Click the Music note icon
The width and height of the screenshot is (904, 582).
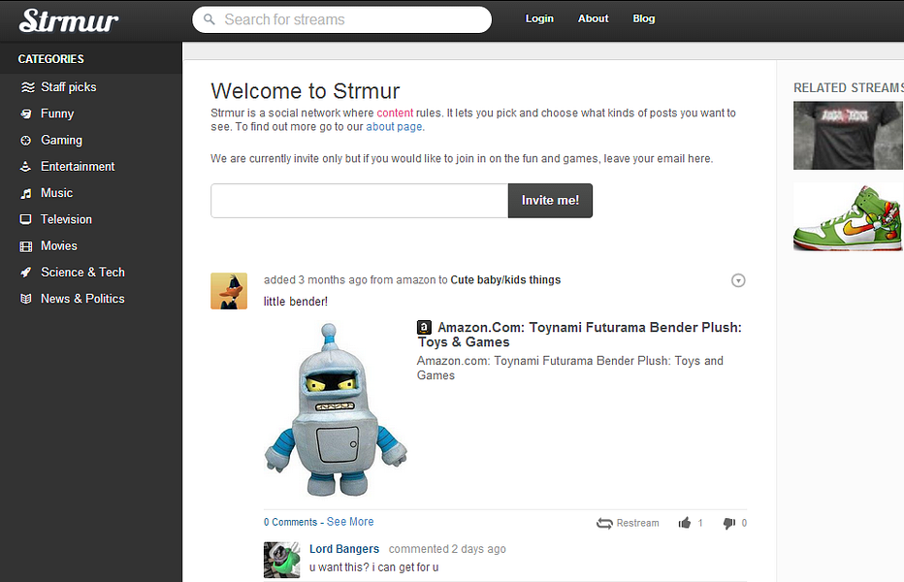tap(26, 193)
